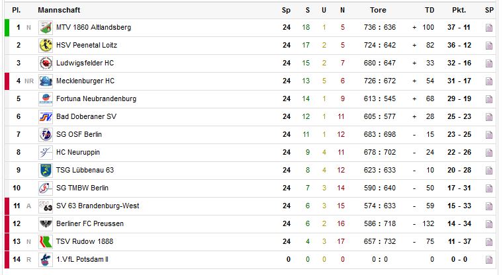This screenshot has height=275, width=503.
Task: Open the SG TMBW Berlin team link
Action: (82, 188)
